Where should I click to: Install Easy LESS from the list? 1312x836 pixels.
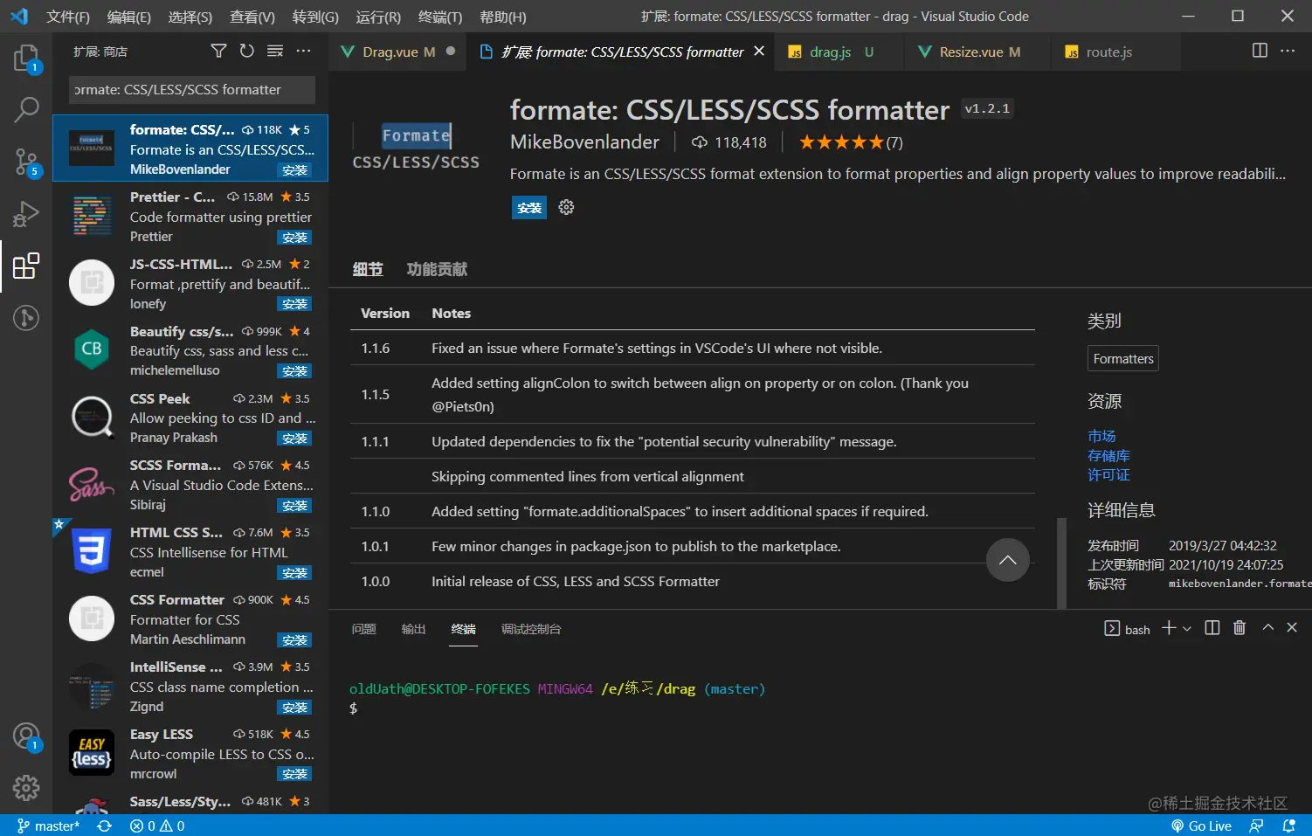click(295, 774)
